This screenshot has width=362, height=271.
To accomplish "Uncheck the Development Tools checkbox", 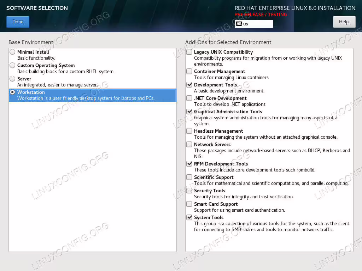I will pos(189,85).
